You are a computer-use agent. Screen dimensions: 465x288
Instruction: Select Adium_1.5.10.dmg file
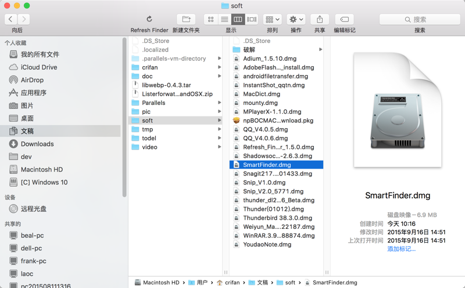[x=277, y=59]
